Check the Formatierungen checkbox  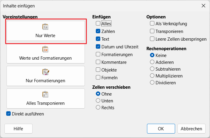(x=98, y=54)
